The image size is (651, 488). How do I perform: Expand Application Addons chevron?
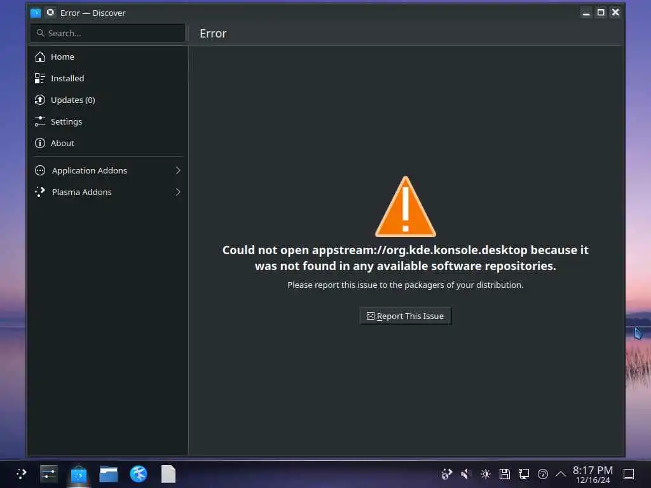pos(178,170)
